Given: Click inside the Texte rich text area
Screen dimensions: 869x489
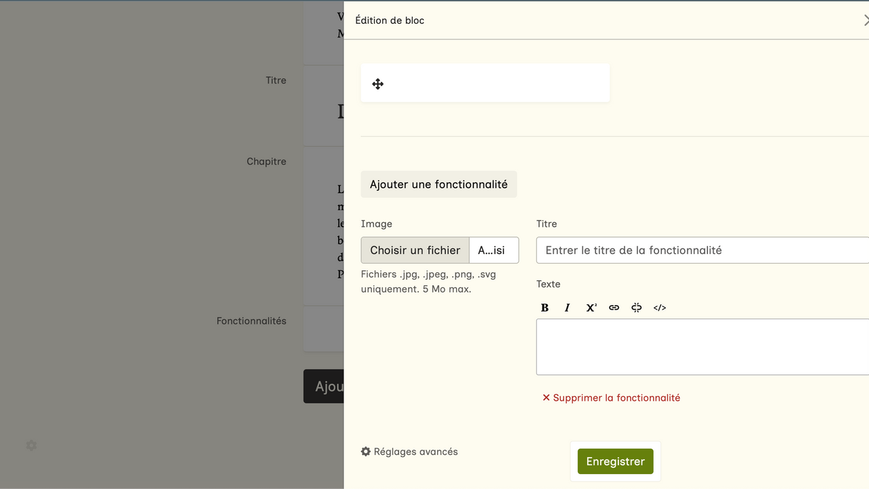Looking at the screenshot, I should tap(703, 346).
